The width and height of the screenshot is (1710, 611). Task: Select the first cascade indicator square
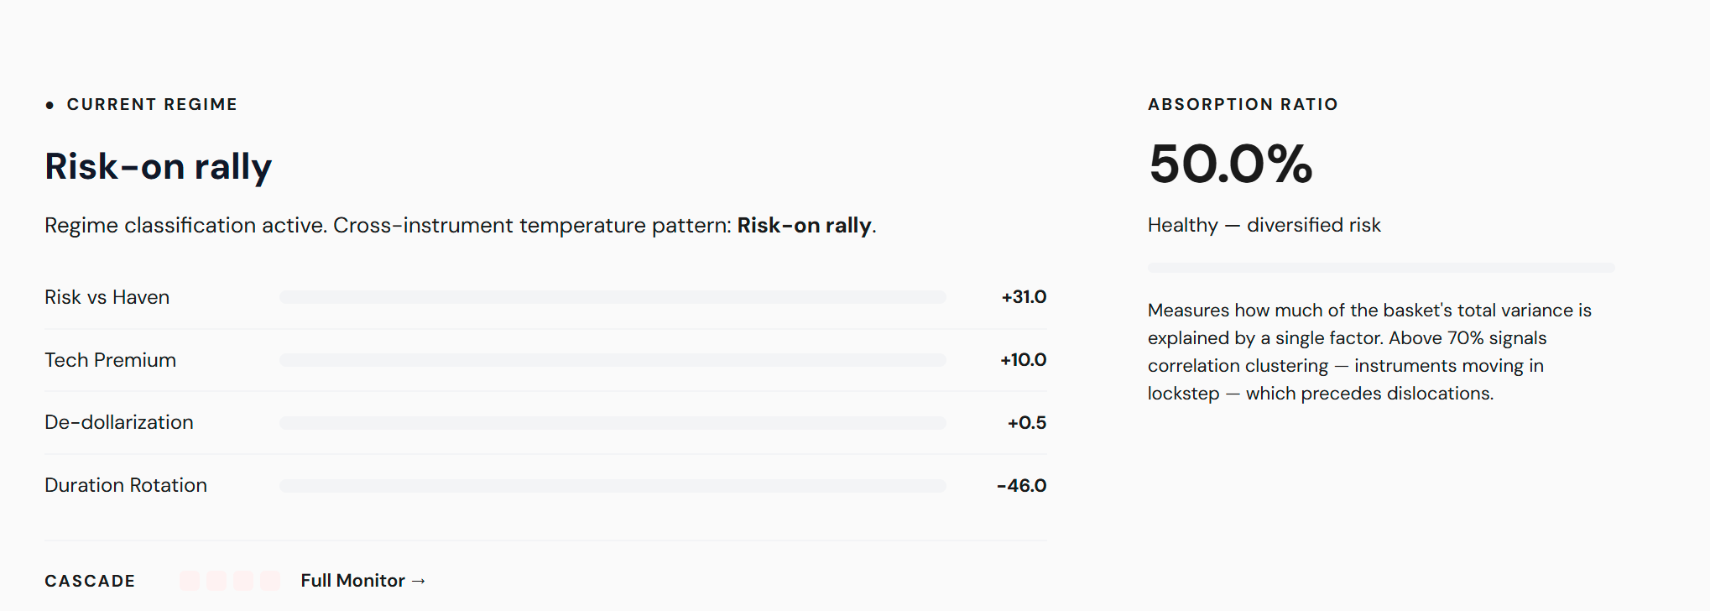click(x=190, y=580)
